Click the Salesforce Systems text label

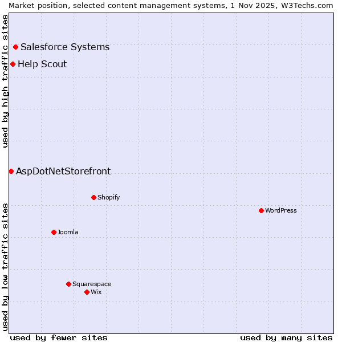pyautogui.click(x=65, y=47)
